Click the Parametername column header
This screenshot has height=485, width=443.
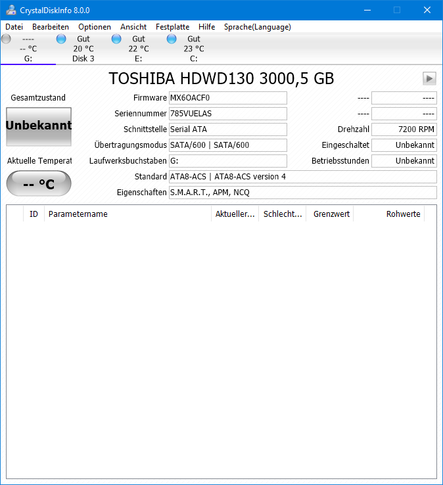[x=128, y=214]
